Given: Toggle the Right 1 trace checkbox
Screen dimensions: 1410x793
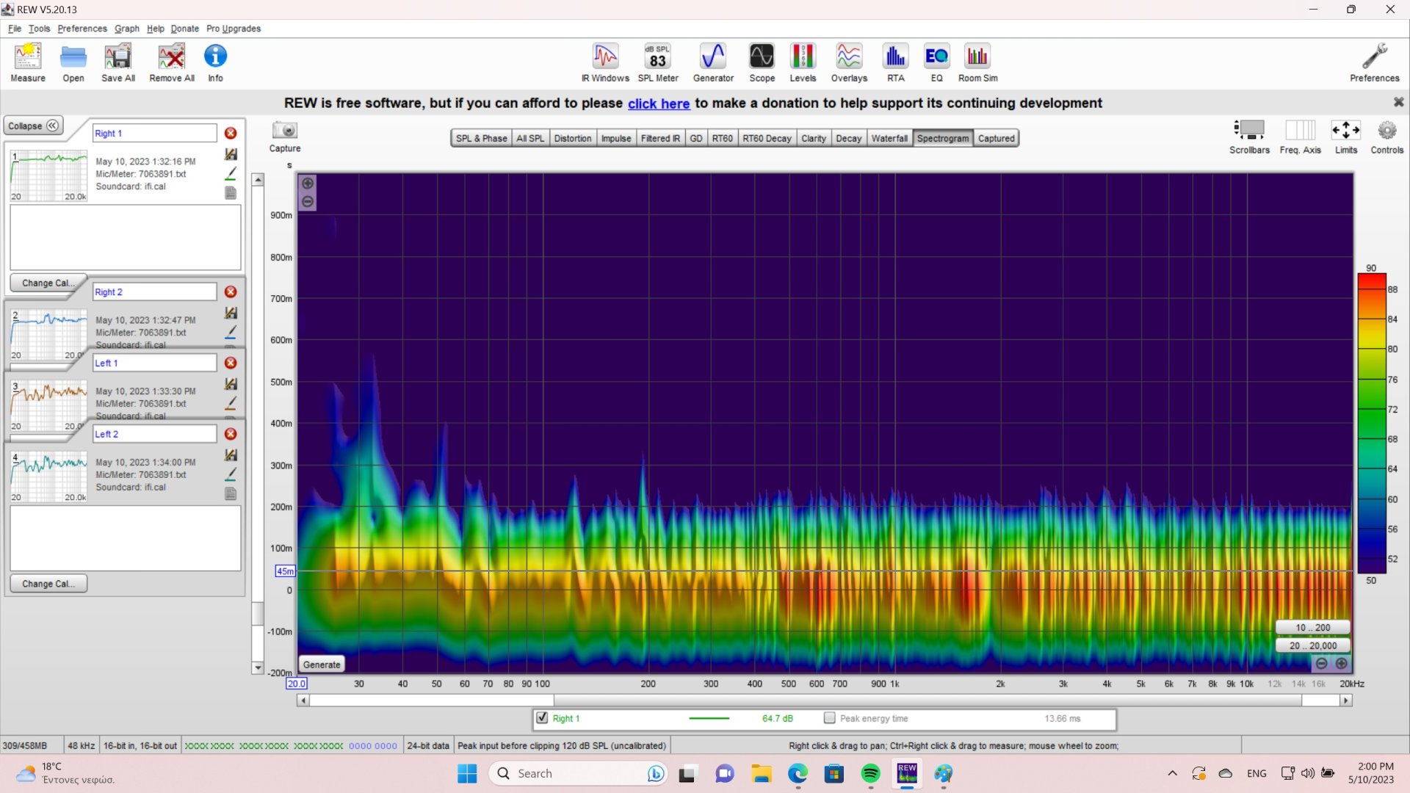Looking at the screenshot, I should click(x=542, y=718).
